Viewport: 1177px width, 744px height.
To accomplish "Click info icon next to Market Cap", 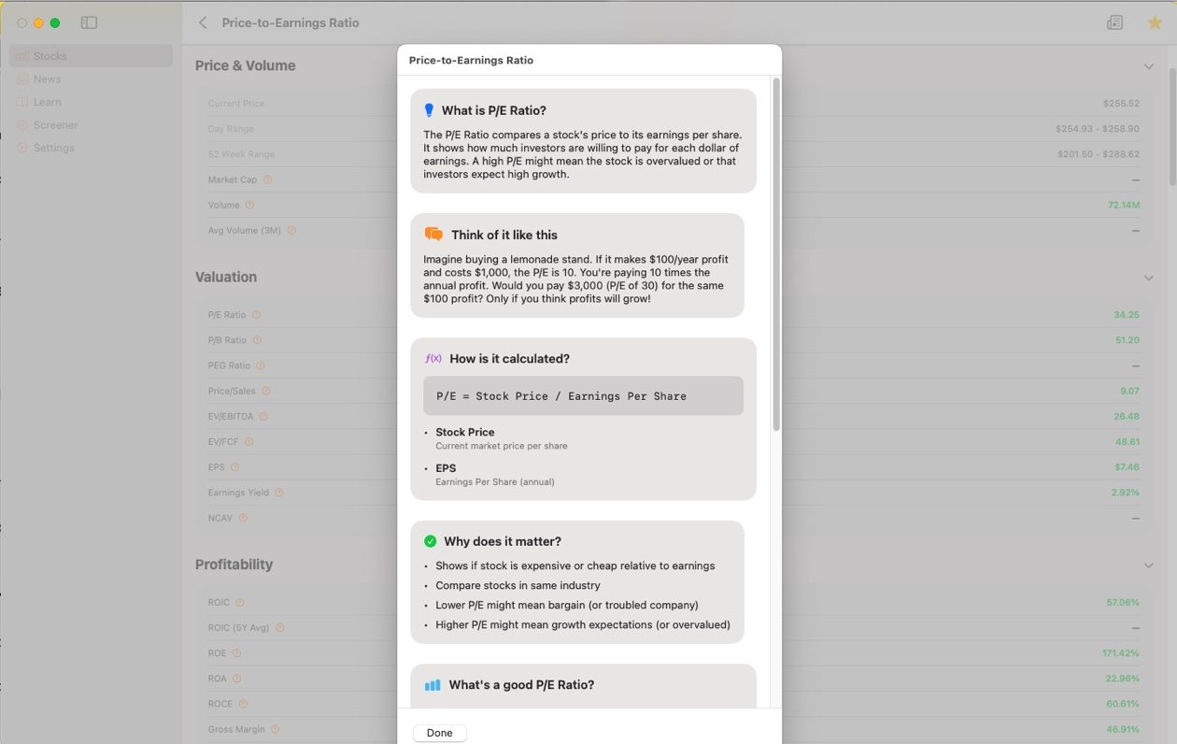I will click(267, 179).
